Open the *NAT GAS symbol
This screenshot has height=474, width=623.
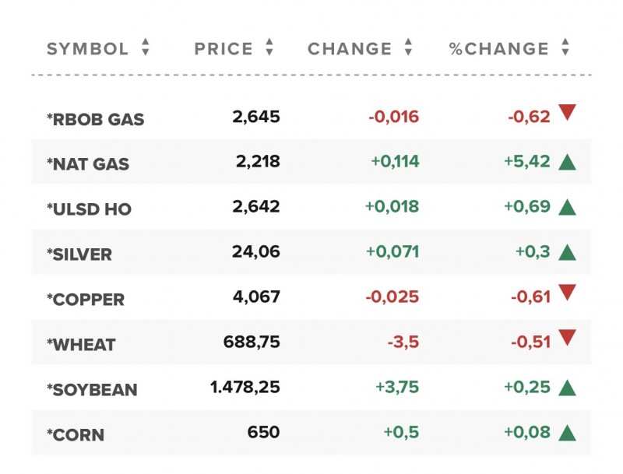(88, 165)
